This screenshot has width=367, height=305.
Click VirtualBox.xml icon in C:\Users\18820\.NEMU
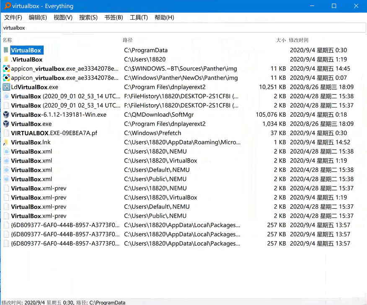[x=7, y=151]
